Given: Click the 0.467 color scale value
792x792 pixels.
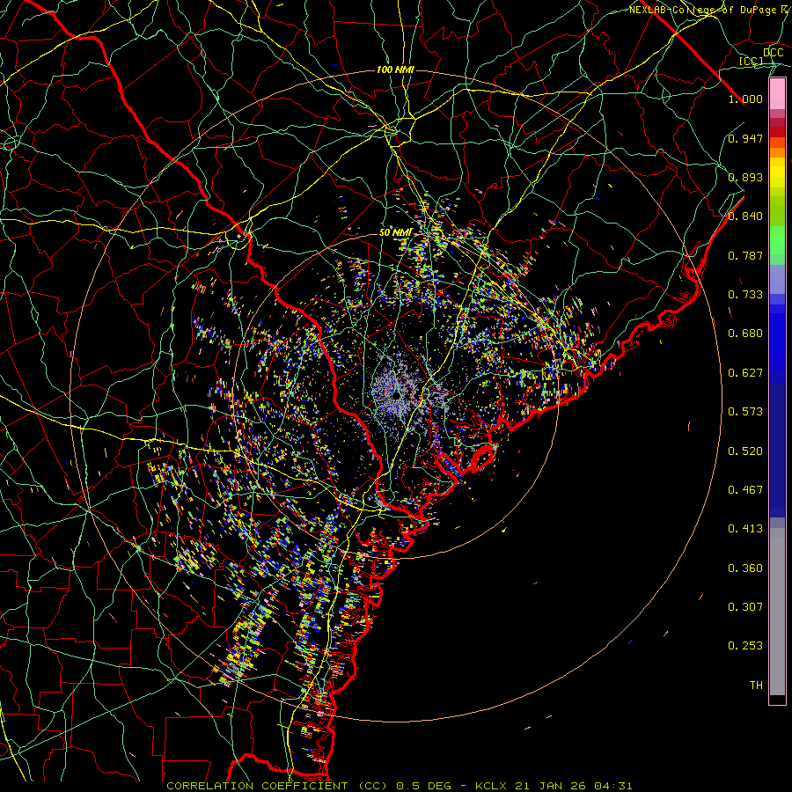Looking at the screenshot, I should click(745, 490).
